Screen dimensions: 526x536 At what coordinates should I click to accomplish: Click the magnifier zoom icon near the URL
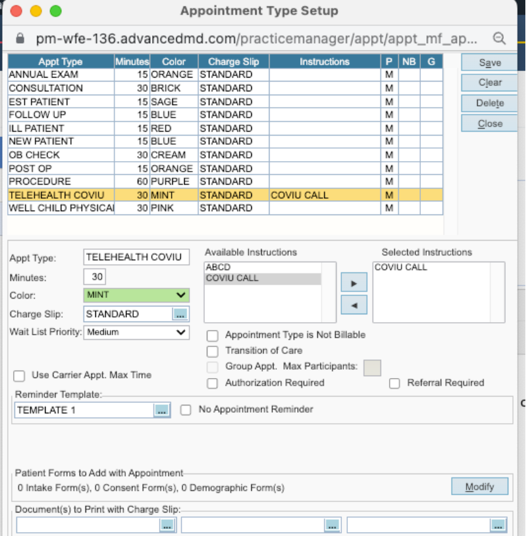(x=500, y=38)
